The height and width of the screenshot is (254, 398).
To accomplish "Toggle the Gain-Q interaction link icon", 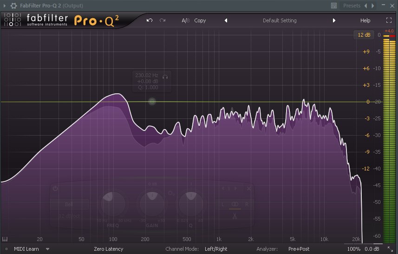I will point(171,193).
